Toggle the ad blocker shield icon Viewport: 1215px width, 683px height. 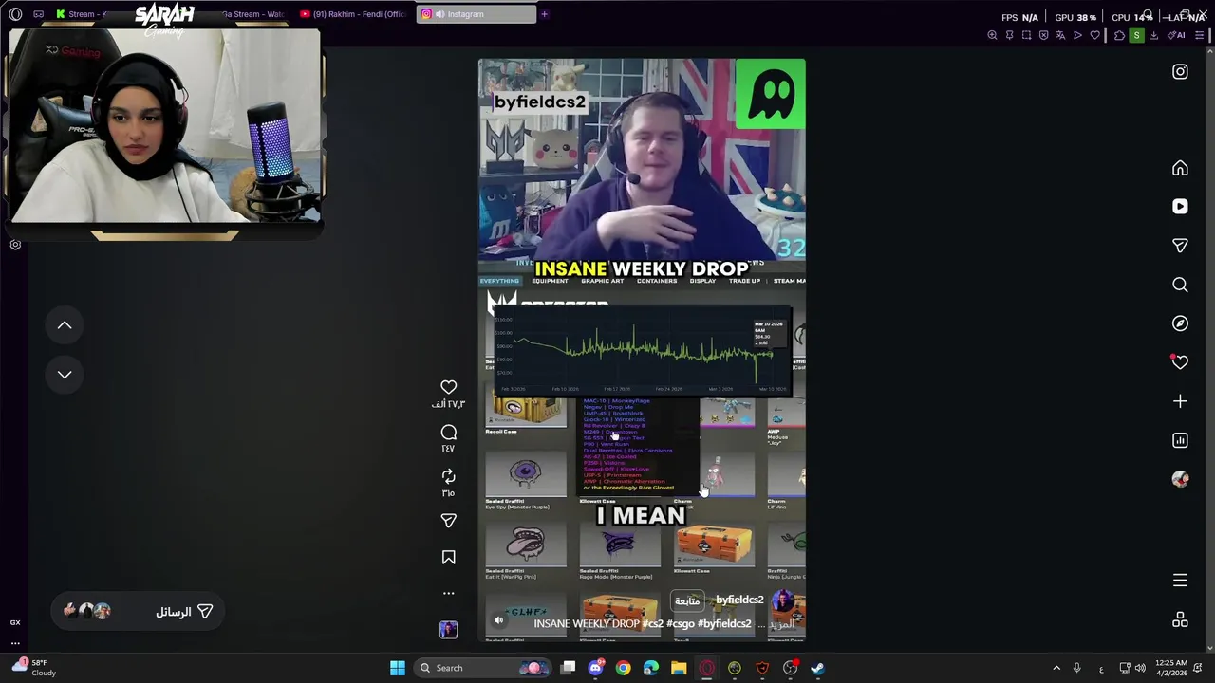[1043, 35]
